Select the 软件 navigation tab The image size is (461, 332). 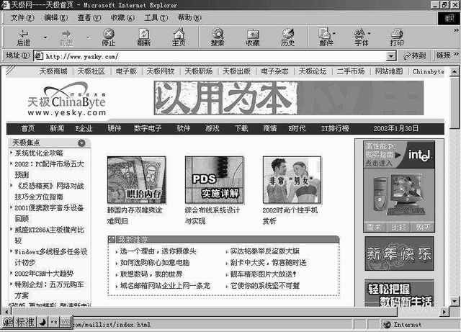(183, 128)
